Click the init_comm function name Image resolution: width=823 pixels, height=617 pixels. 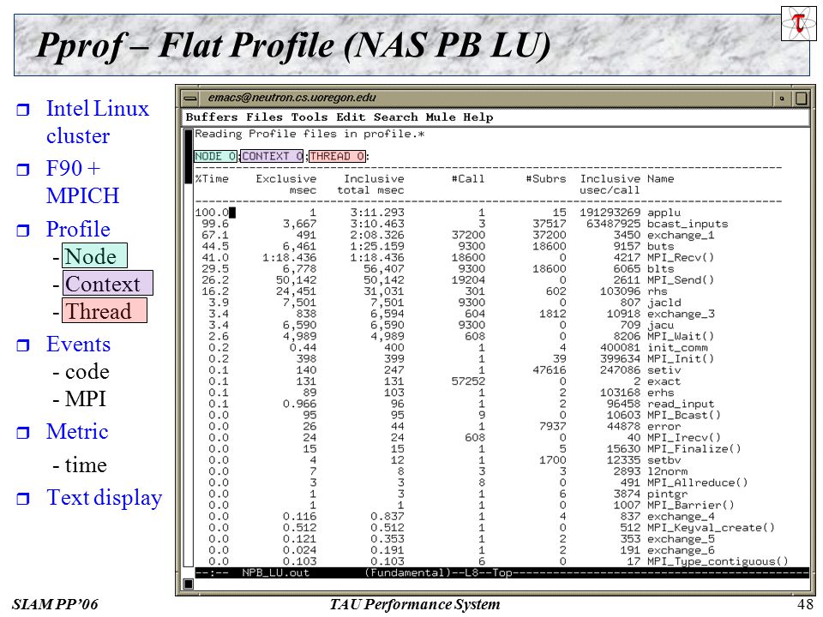677,348
